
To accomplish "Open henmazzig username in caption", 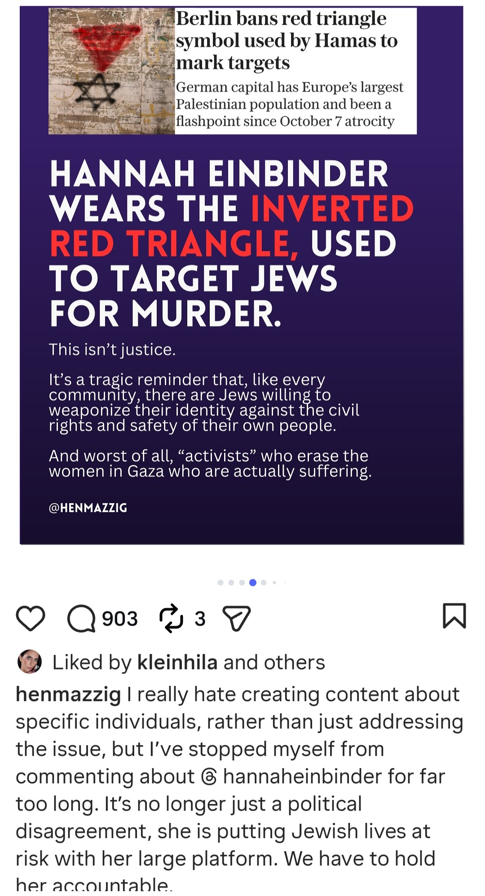I will (x=68, y=695).
